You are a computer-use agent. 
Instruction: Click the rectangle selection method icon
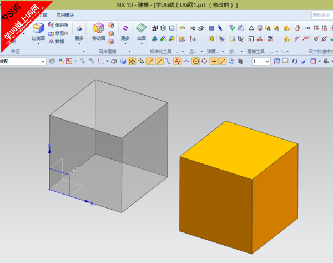point(100,62)
